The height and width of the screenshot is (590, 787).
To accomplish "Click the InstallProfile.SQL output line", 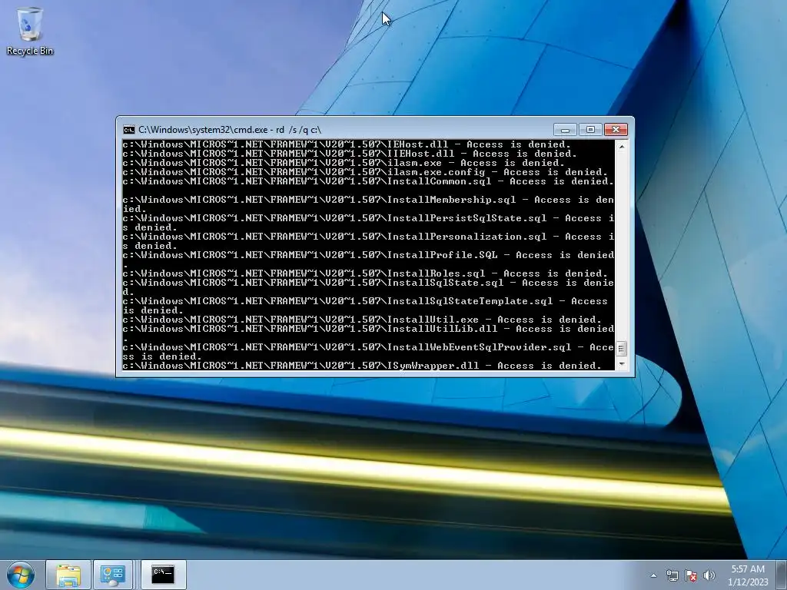I will click(x=368, y=260).
